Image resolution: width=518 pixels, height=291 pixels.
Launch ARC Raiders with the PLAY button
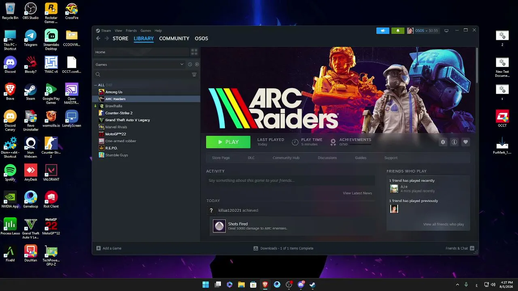pos(228,142)
